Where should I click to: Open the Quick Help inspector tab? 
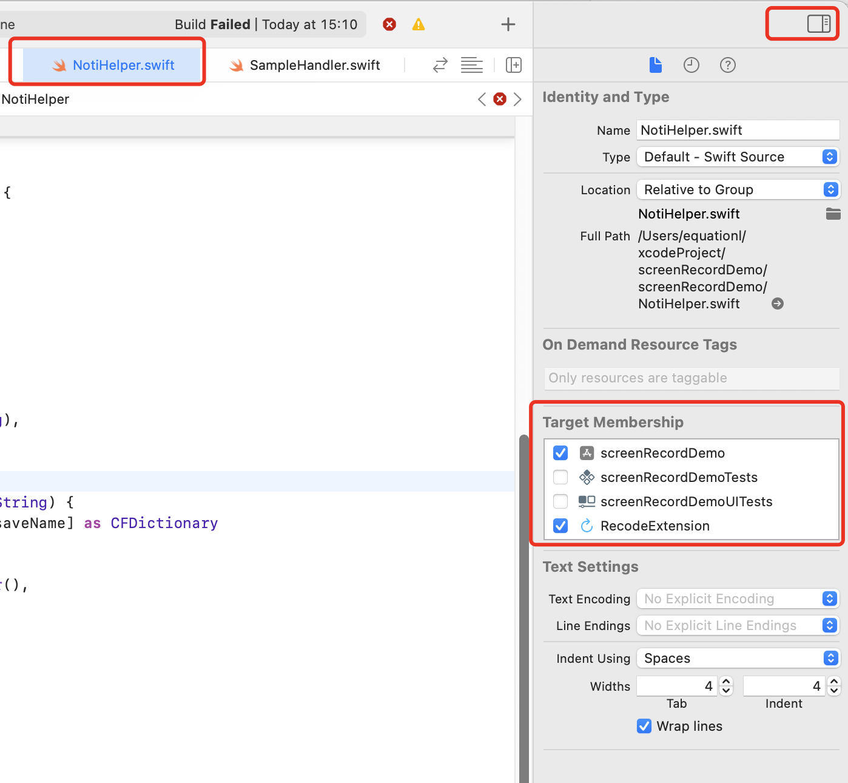coord(728,65)
